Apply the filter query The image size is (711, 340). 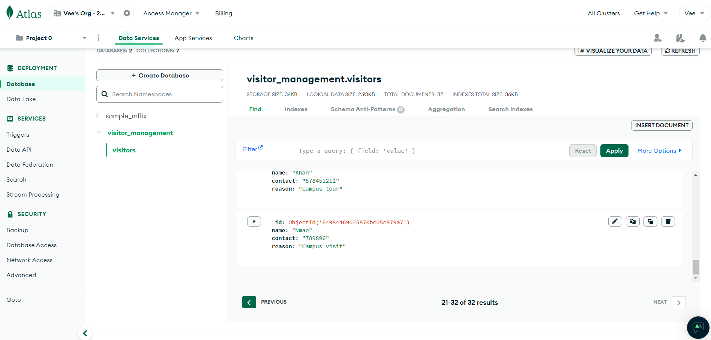coord(614,151)
